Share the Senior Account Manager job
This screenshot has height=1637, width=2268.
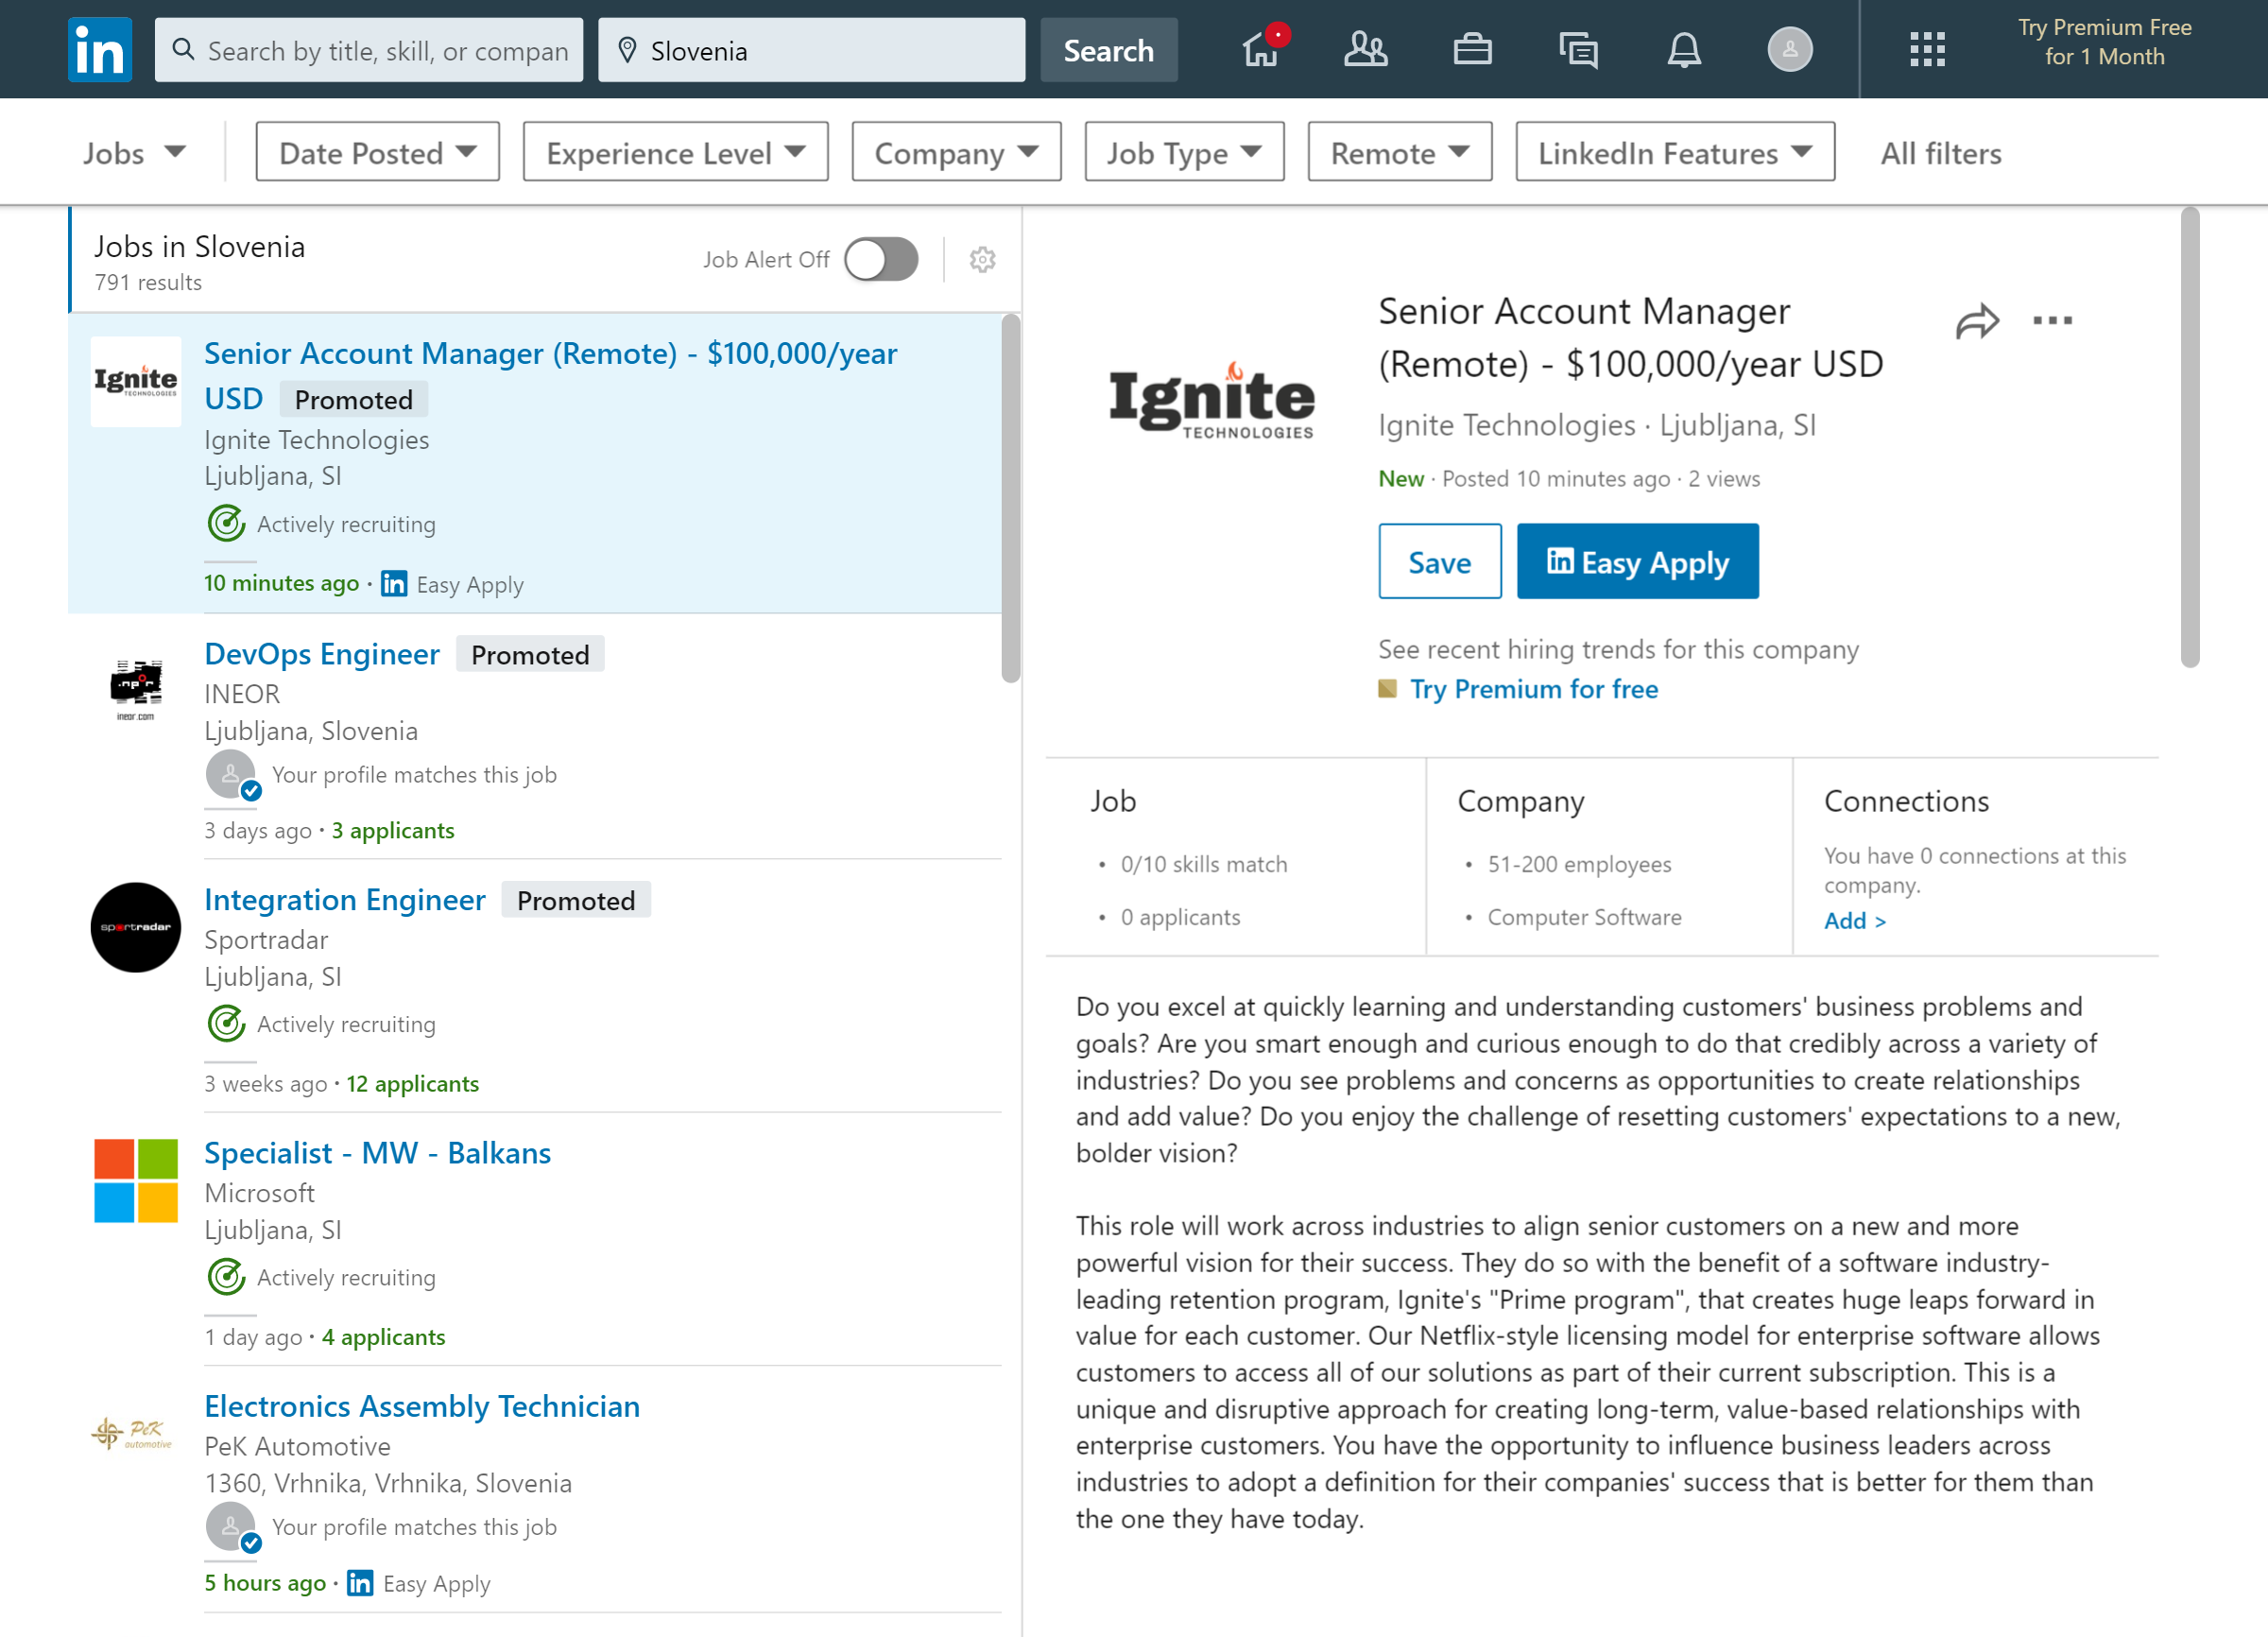pyautogui.click(x=1977, y=321)
